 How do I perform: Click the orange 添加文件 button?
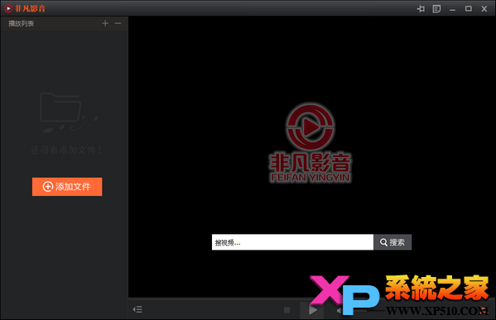click(x=67, y=187)
